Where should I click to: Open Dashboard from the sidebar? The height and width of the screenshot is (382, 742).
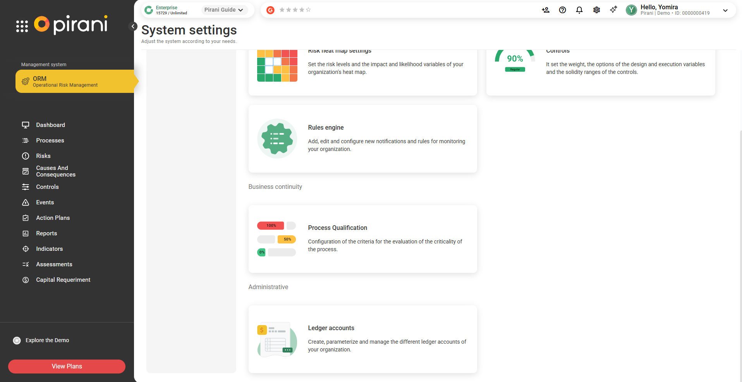[x=50, y=125]
